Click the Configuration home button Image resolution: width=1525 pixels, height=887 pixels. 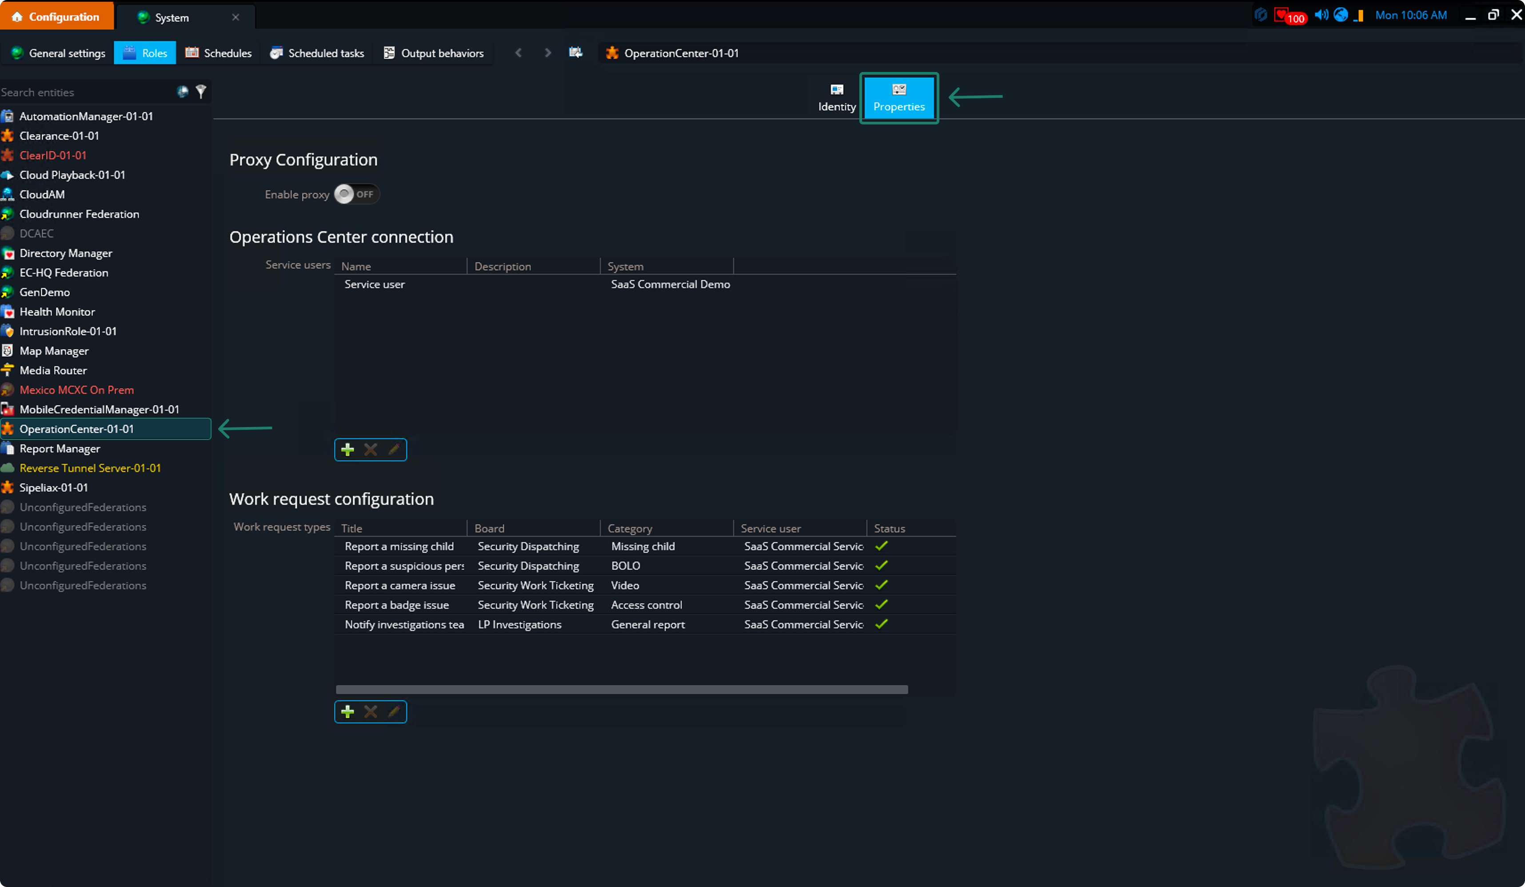[x=56, y=16]
